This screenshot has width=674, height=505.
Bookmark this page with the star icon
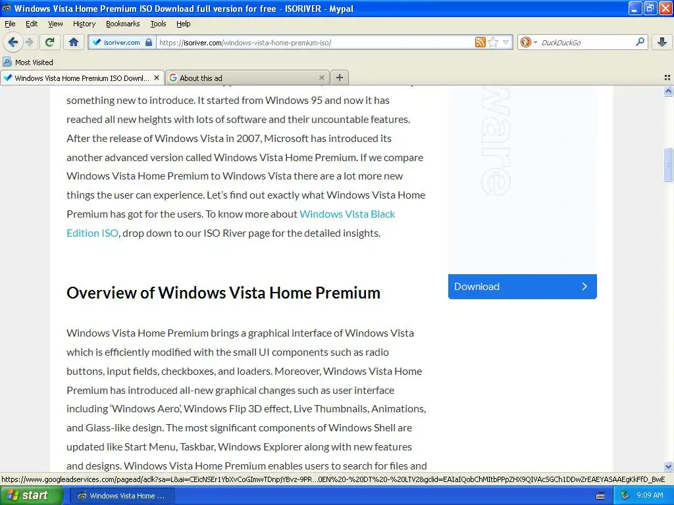click(493, 42)
